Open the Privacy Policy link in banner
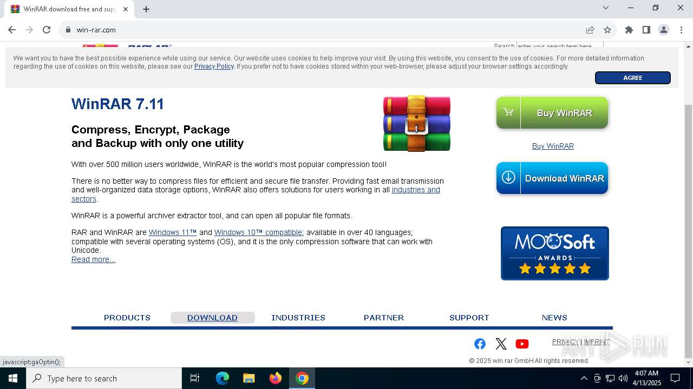Viewport: 693px width, 389px height. (214, 66)
